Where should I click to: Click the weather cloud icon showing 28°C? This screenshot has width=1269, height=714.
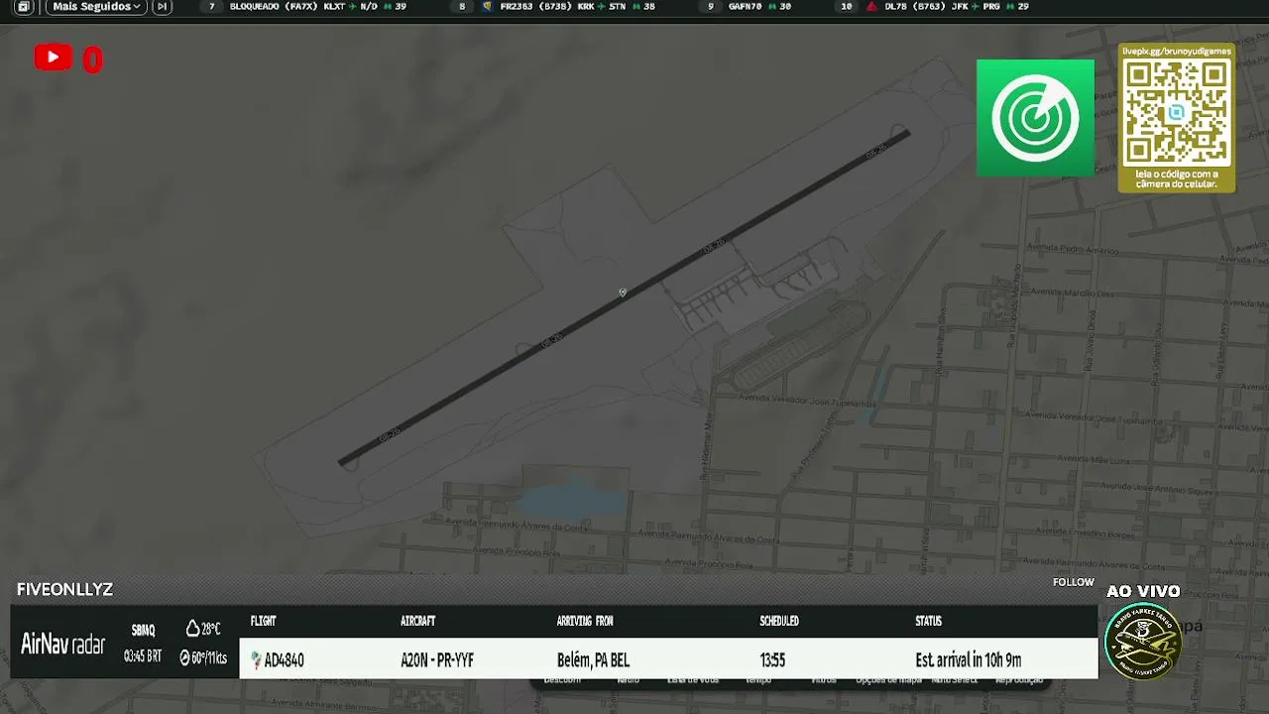coord(192,629)
